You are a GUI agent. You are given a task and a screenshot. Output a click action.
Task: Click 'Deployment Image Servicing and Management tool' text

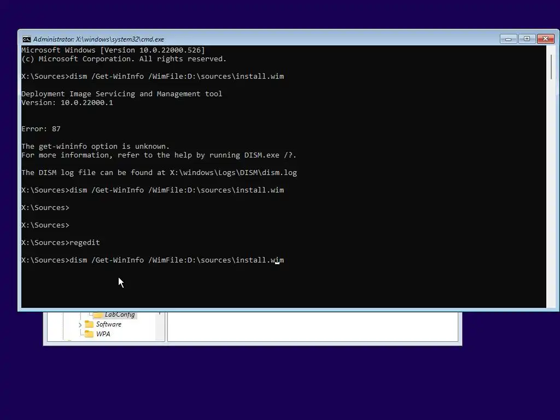(122, 94)
